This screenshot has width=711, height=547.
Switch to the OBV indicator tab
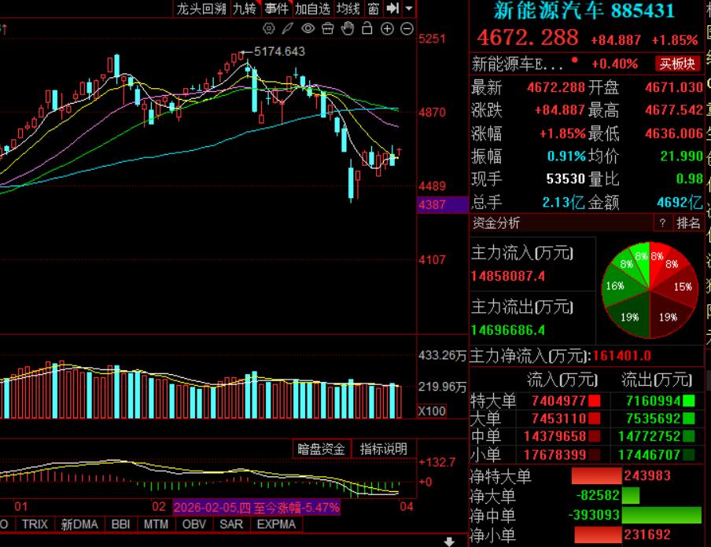[x=193, y=524]
